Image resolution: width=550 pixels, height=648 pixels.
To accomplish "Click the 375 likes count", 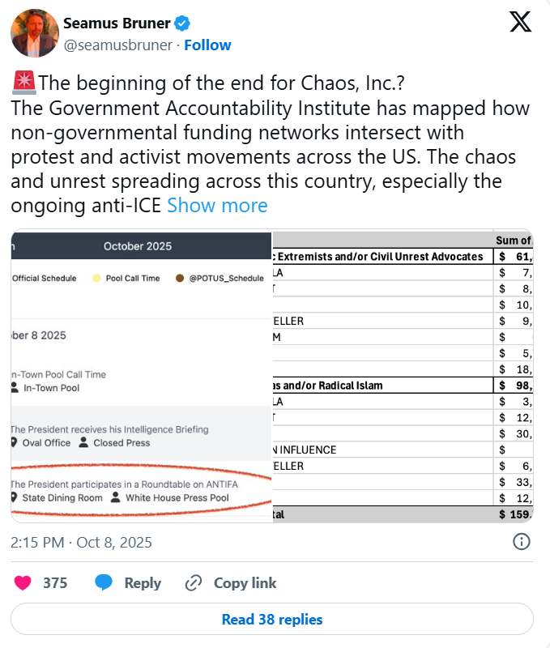I will click(55, 583).
